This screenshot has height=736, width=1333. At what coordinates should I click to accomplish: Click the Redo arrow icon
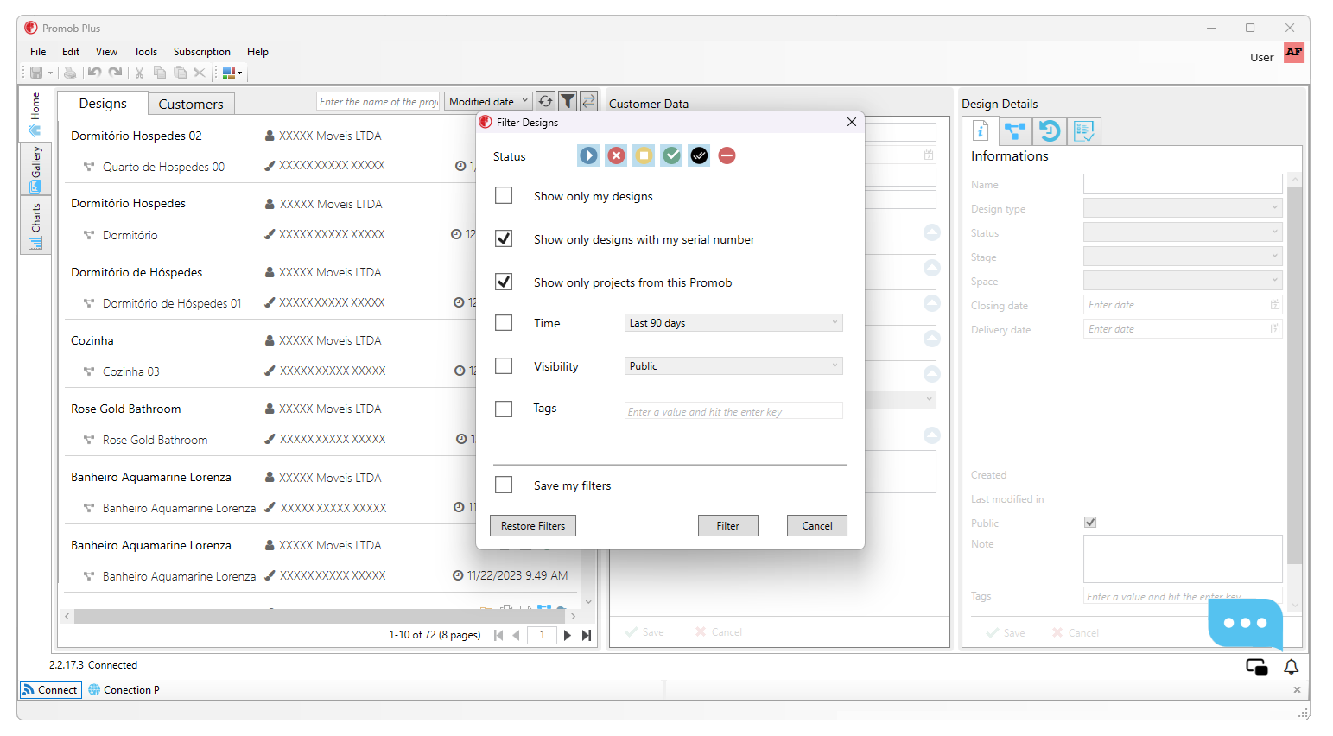click(115, 73)
